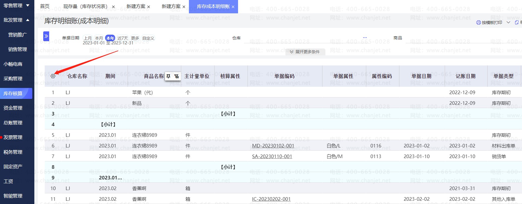Open 小畅电商 in the sidebar
Image resolution: width=522 pixels, height=204 pixels.
point(13,64)
